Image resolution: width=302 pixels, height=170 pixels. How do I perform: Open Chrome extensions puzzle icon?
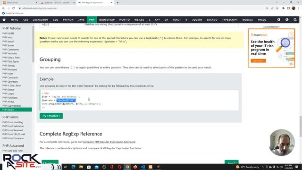(x=283, y=8)
